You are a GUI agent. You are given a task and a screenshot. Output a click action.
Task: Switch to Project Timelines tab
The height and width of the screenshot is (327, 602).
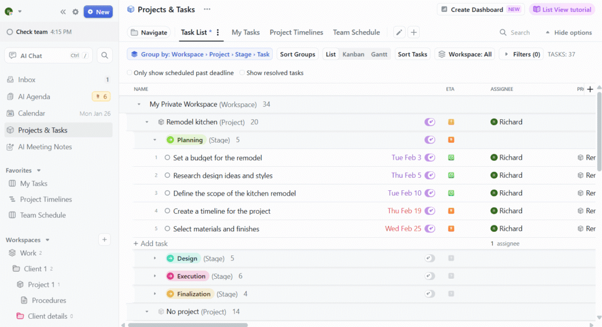coord(296,33)
